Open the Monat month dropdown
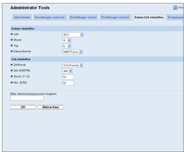Image resolution: width=184 pixels, height=152 pixels. (x=67, y=41)
